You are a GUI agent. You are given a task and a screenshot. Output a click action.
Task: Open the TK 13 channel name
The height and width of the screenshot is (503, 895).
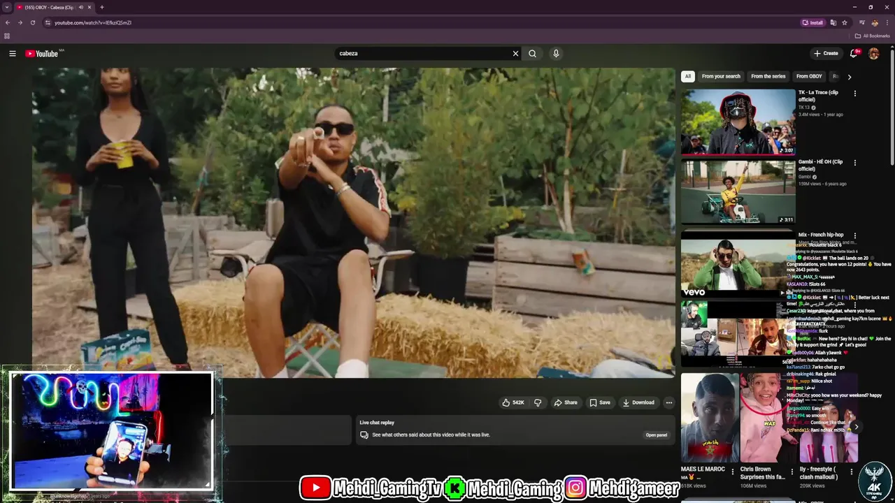(x=803, y=108)
